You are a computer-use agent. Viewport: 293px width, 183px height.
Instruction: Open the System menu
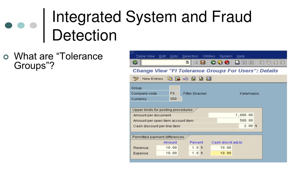click(226, 56)
